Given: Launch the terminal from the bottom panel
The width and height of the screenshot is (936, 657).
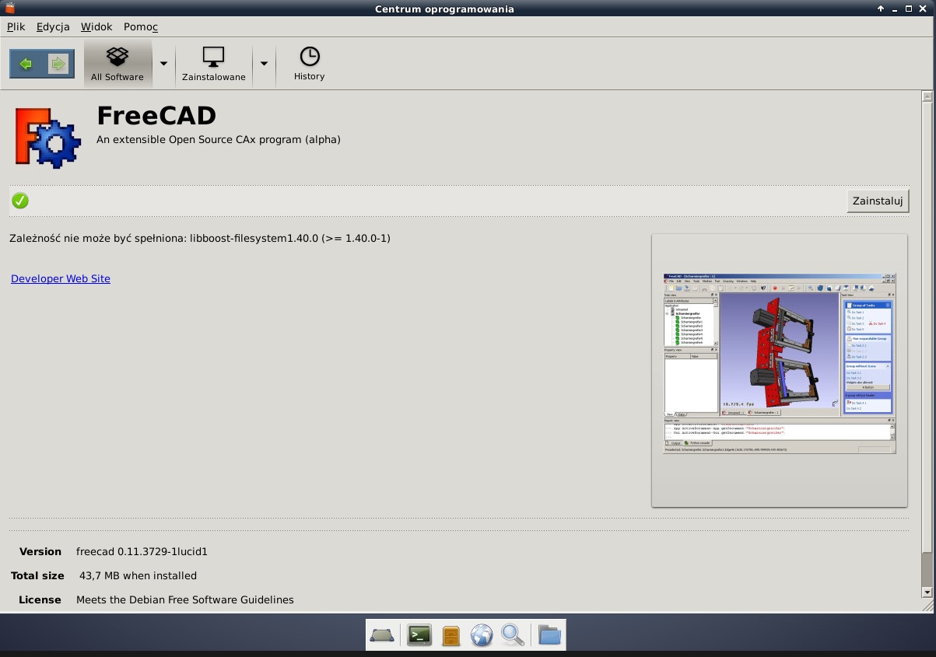Looking at the screenshot, I should (419, 635).
